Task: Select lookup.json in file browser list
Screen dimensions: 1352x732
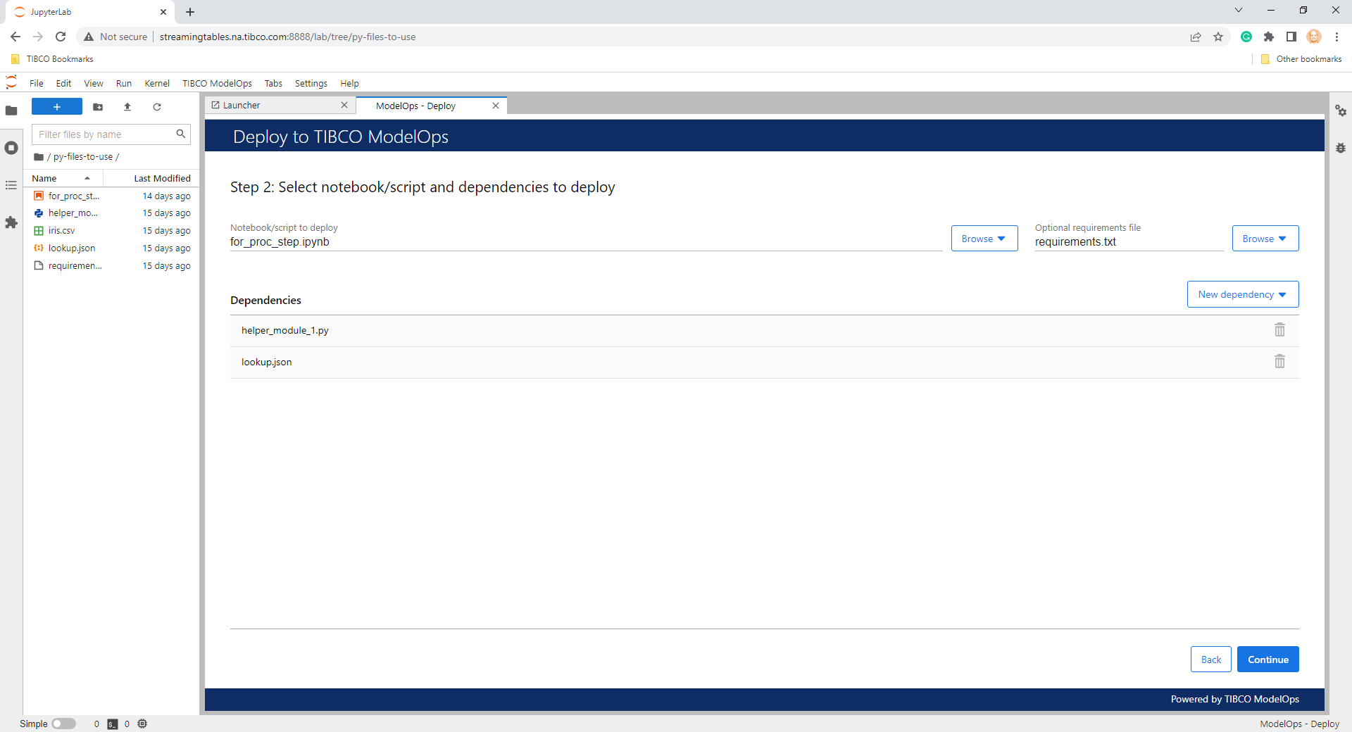Action: click(x=111, y=248)
